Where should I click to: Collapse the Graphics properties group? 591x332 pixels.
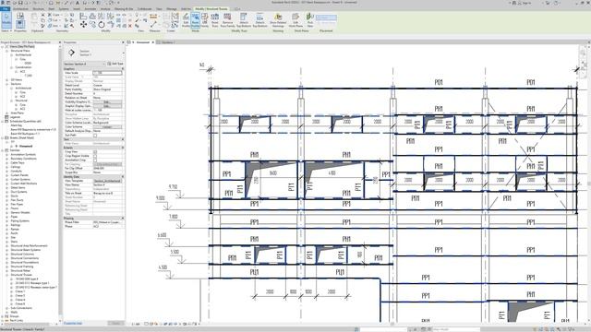point(123,69)
